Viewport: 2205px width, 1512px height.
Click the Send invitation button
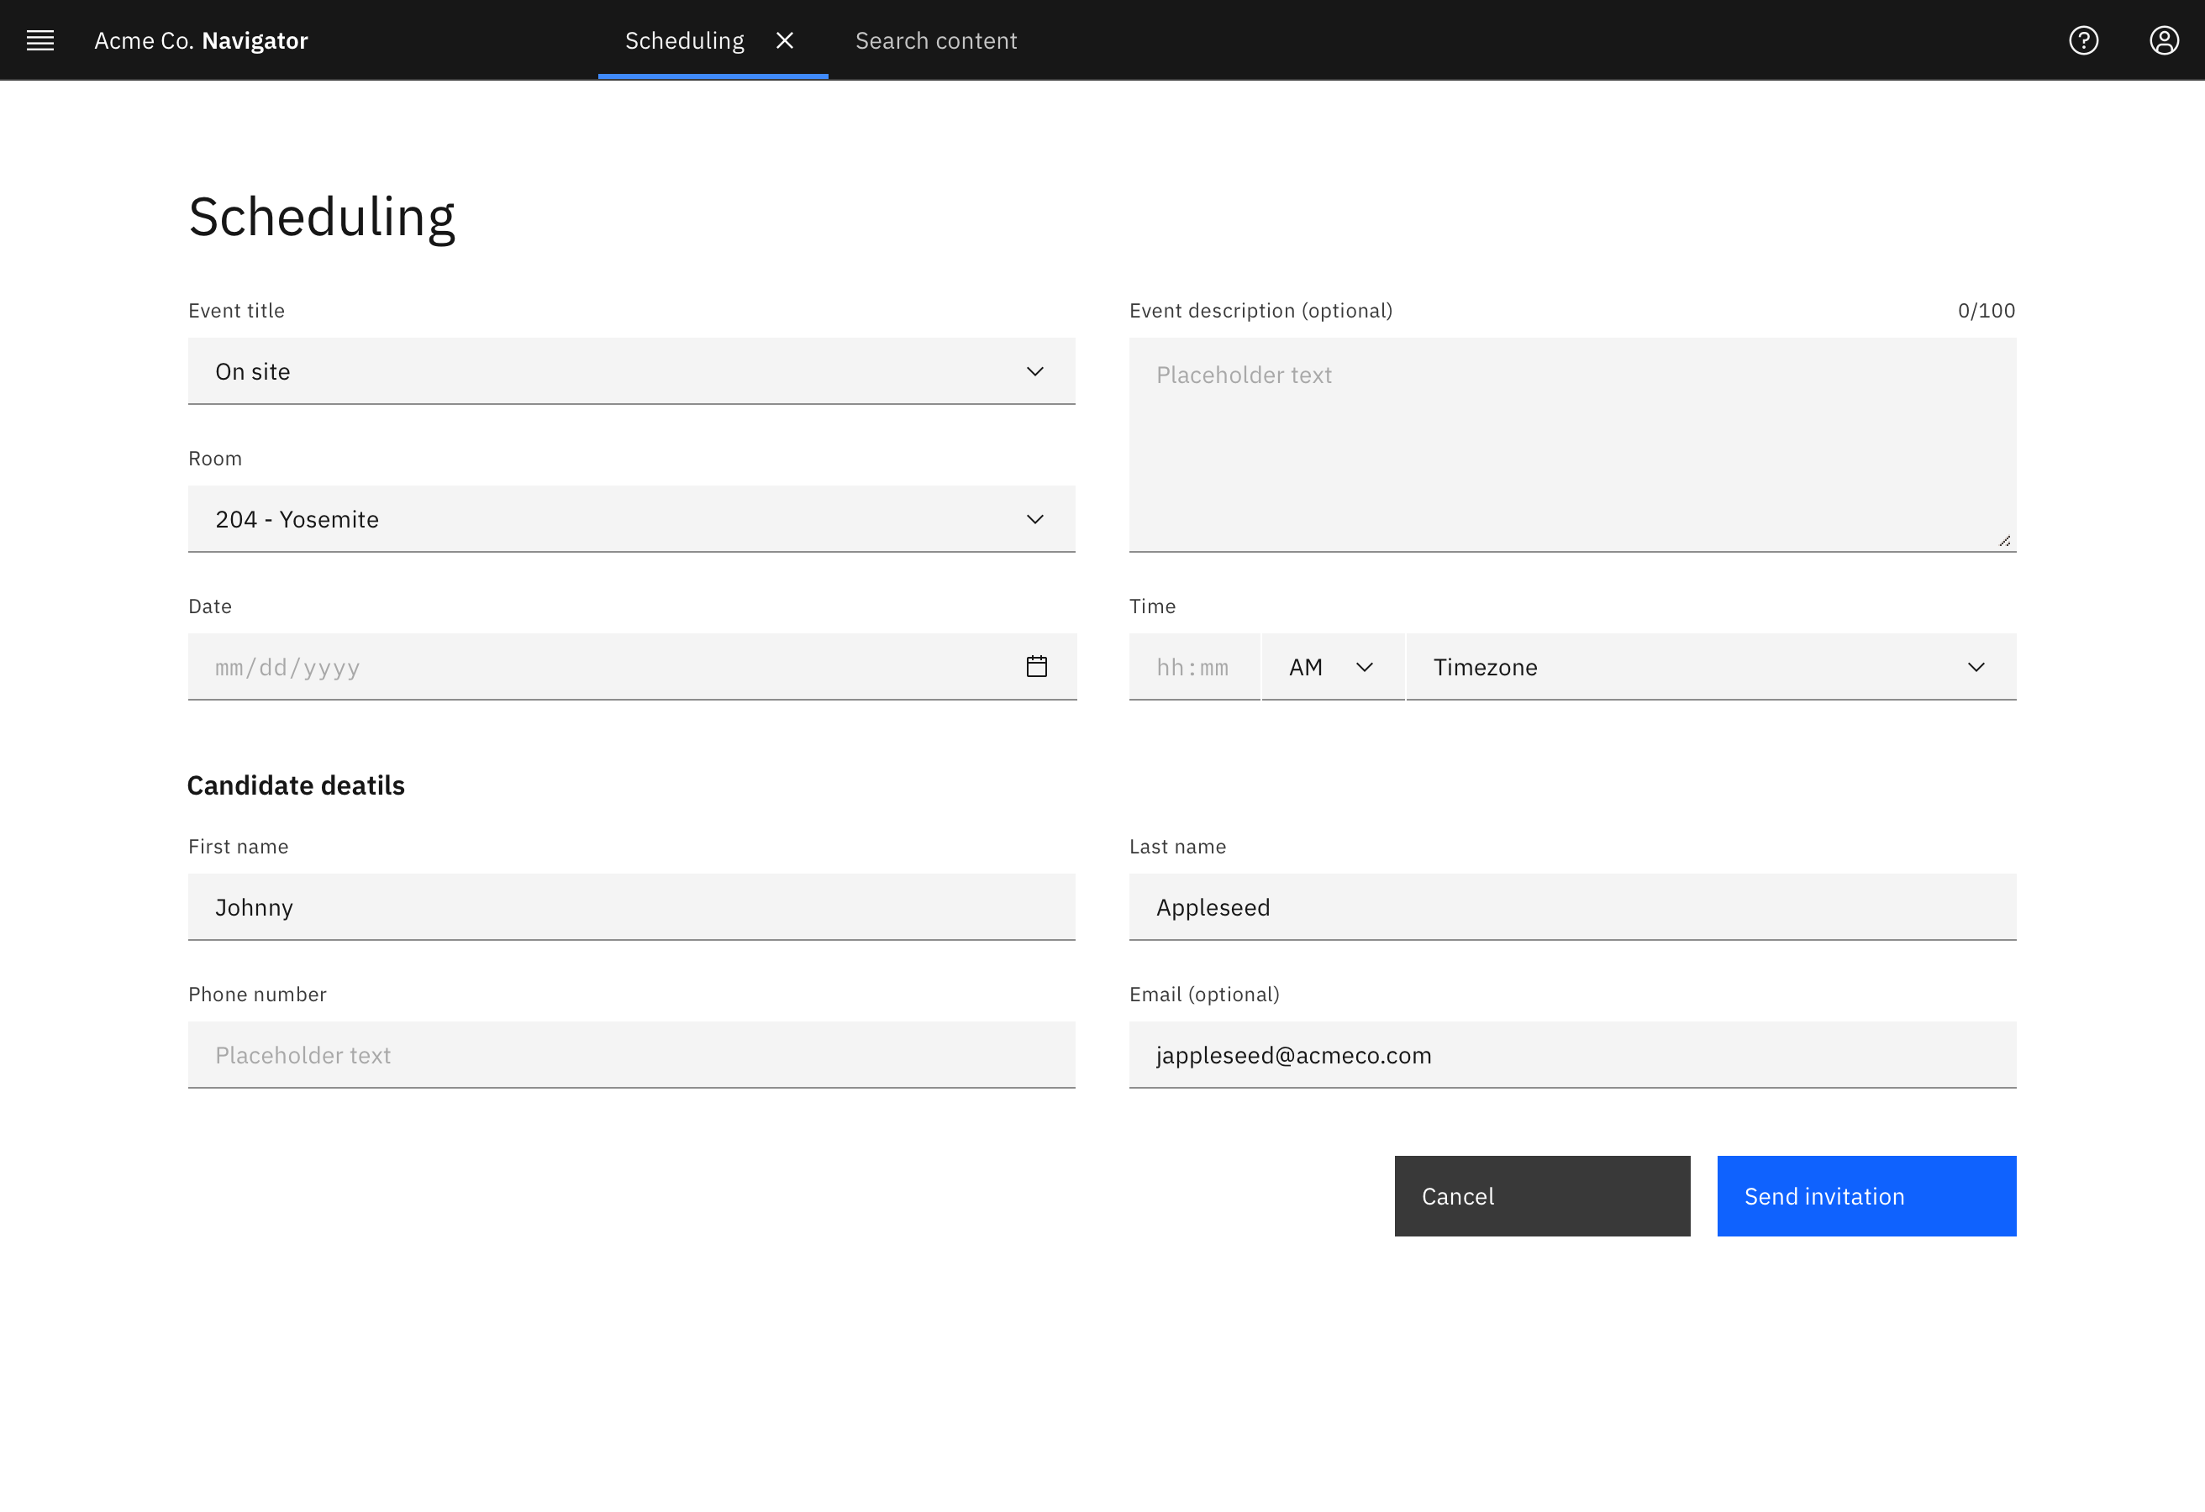click(1866, 1196)
